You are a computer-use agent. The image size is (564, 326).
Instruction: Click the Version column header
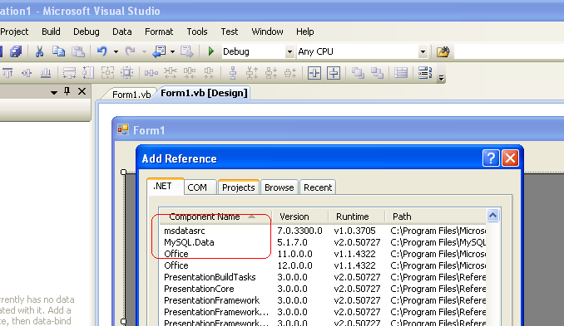300,217
